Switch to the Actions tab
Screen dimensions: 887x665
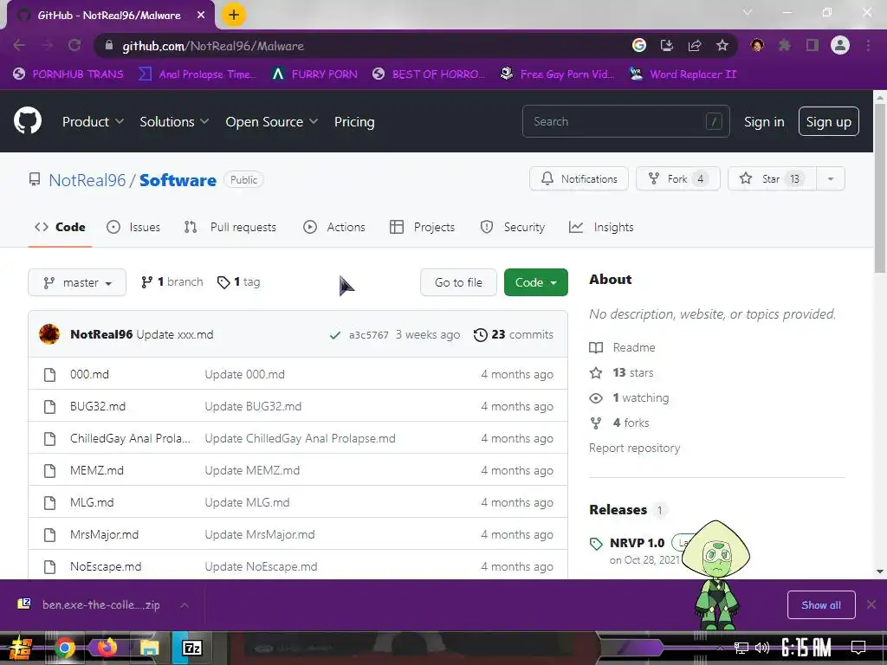coord(334,227)
